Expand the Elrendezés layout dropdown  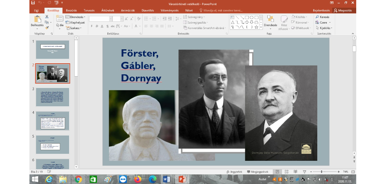[x=75, y=17]
